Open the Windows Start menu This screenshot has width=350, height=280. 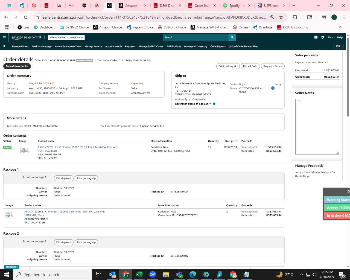click(7, 275)
